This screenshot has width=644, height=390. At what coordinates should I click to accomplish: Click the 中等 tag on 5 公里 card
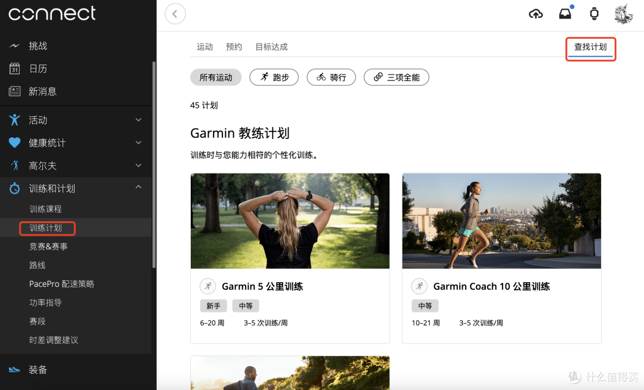point(246,306)
